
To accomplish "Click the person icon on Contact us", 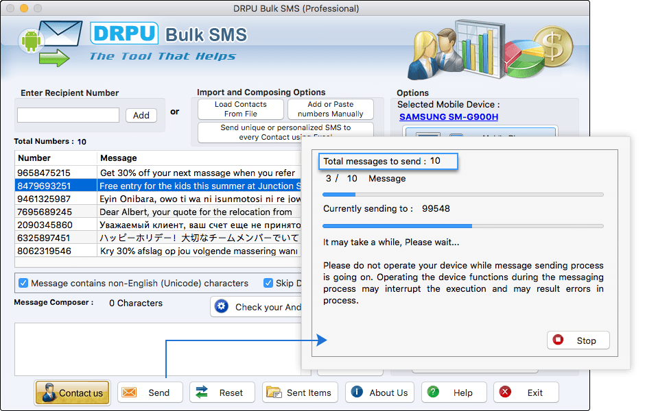I will point(49,392).
